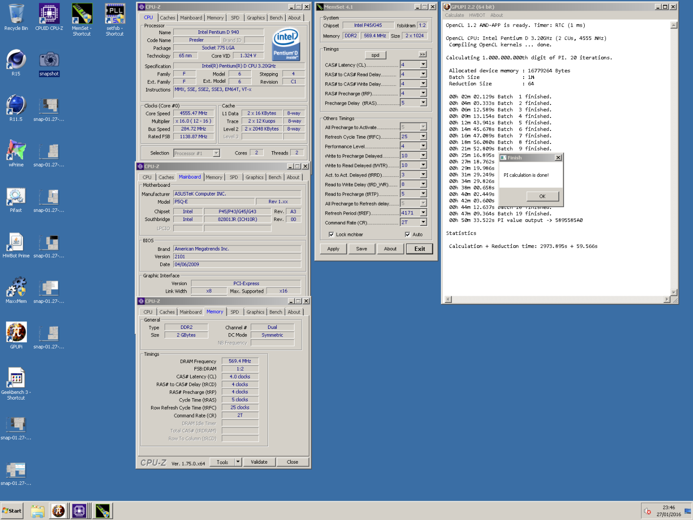
Task: Open the Calculate menu in GPUPI
Action: click(454, 15)
